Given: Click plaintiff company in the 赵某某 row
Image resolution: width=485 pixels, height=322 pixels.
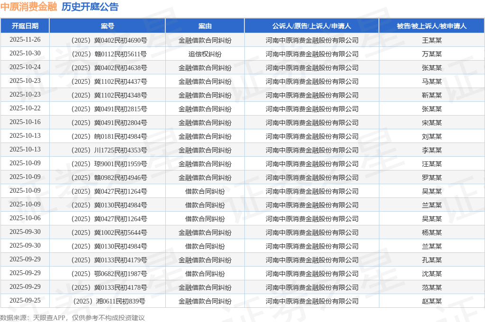Looking at the screenshot, I should click(312, 301).
